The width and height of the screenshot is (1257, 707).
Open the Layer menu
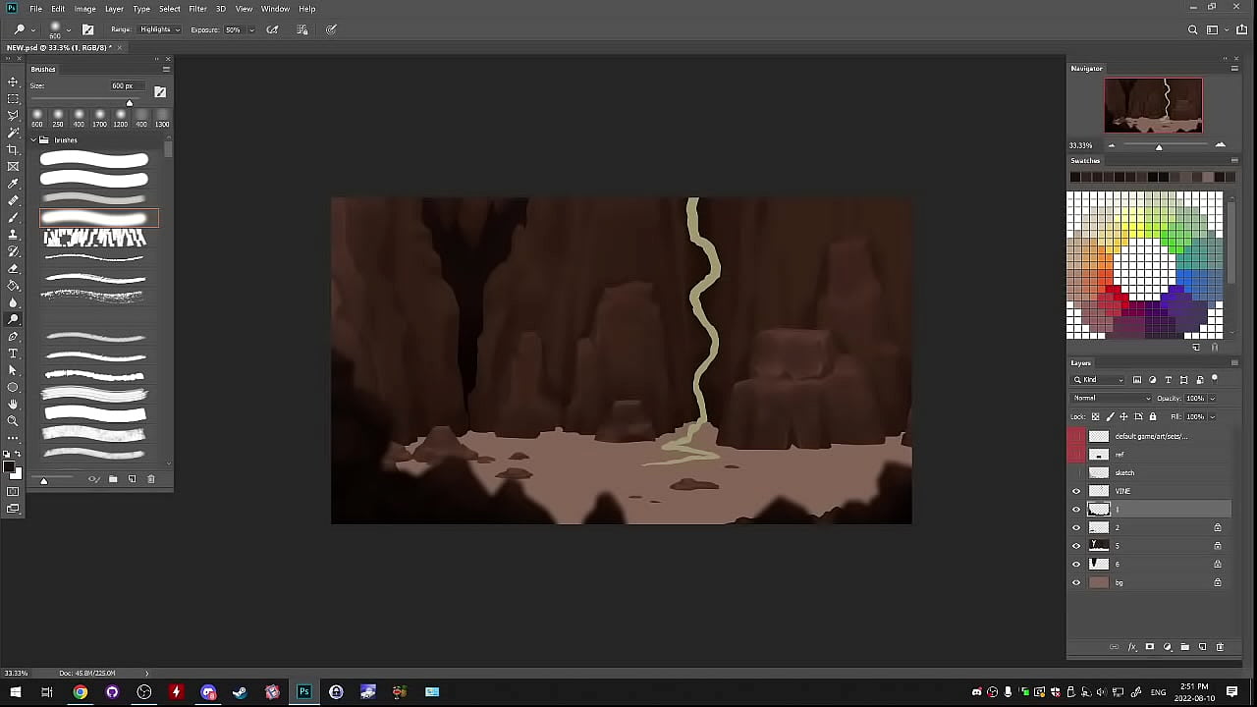point(114,9)
